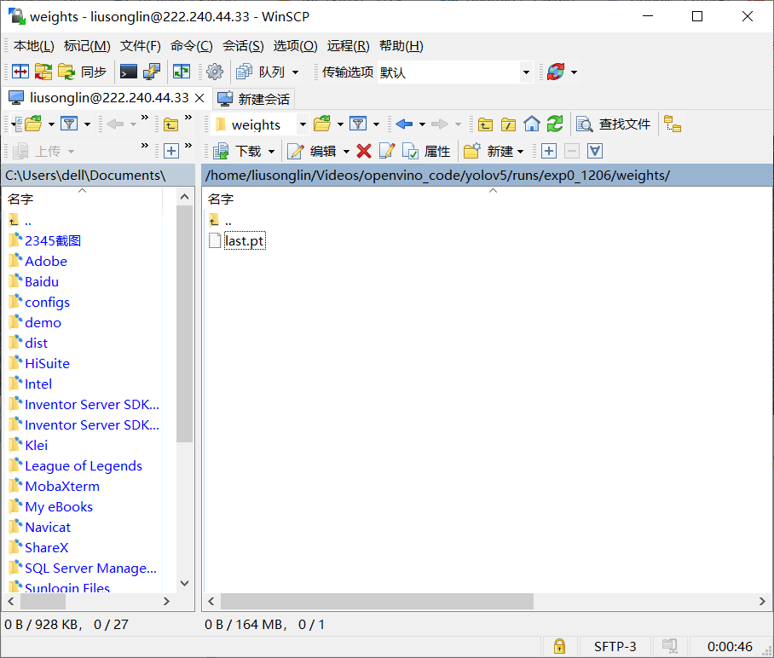This screenshot has width=774, height=658.
Task: Click the Properties (属性) button
Action: [426, 151]
